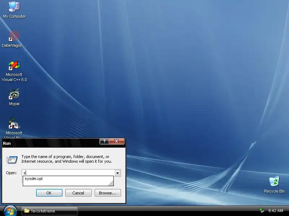Select the Recycle Bin icon
Image resolution: width=289 pixels, height=216 pixels.
point(274,184)
